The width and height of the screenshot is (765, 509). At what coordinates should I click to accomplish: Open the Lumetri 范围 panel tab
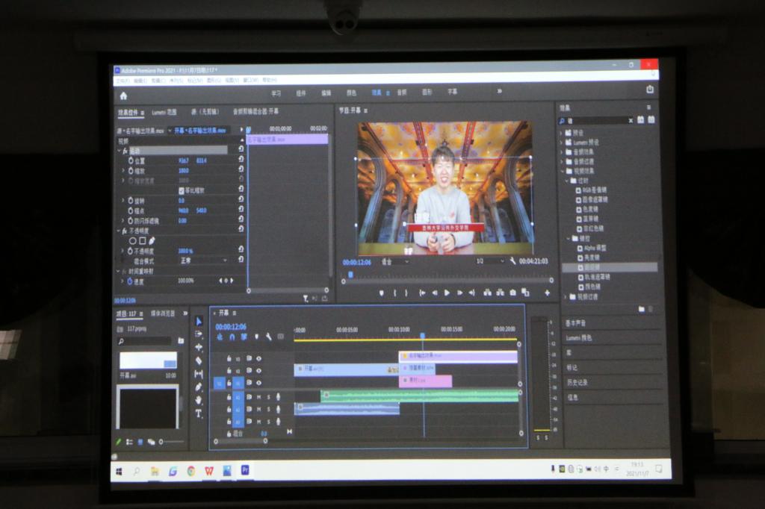coord(164,112)
